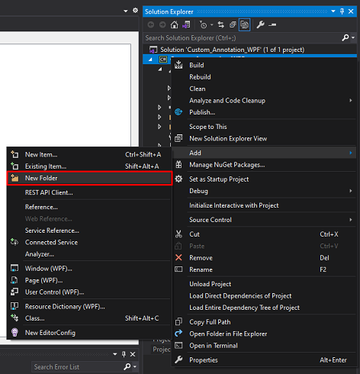This screenshot has height=374, width=360.
Task: Click Sync with Active Document icon
Action: pos(221,24)
